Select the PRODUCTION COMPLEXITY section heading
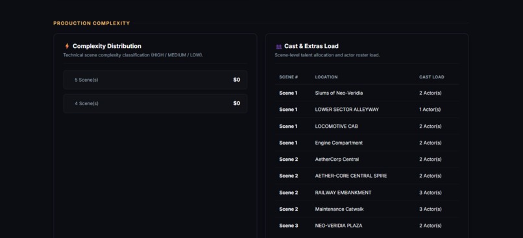The image size is (523, 238). [x=91, y=23]
